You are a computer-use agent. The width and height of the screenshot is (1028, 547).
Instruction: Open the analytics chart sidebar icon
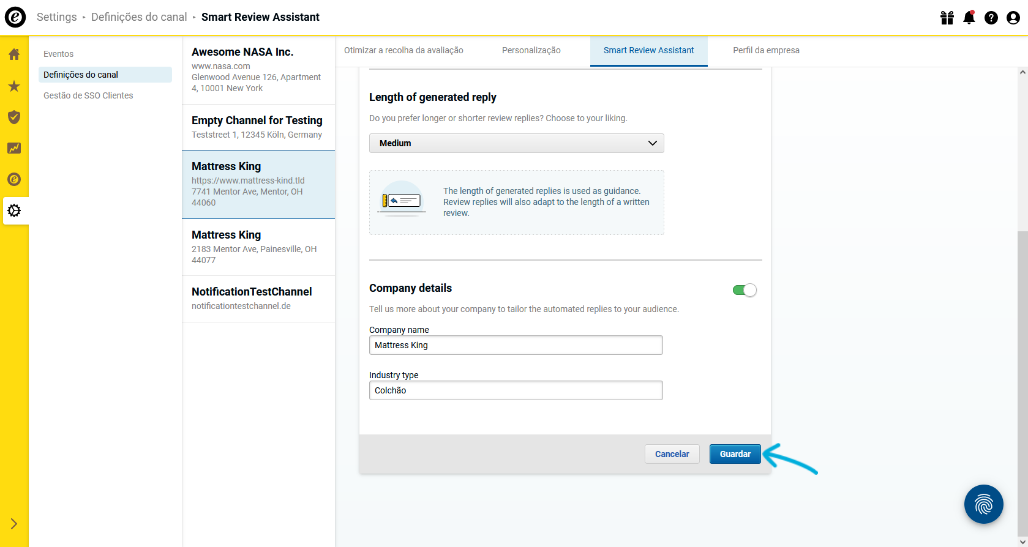[14, 148]
